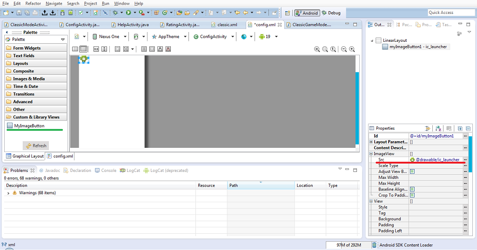Open the Window menu
The width and height of the screenshot is (477, 250).
tap(121, 4)
